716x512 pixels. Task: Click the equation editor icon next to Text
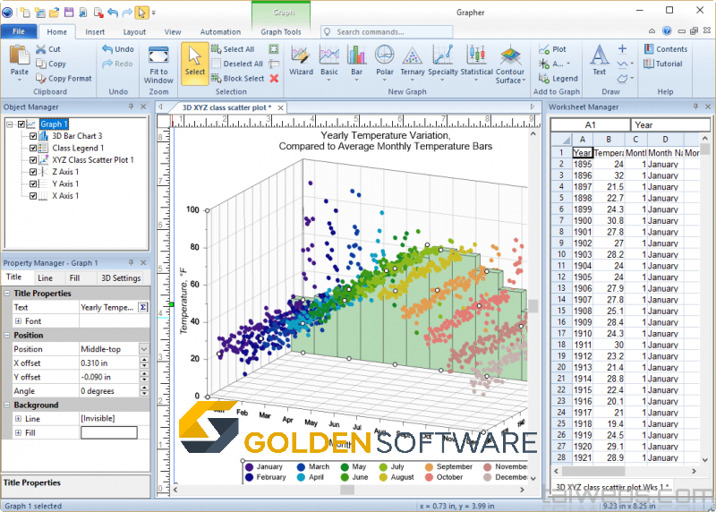click(143, 307)
